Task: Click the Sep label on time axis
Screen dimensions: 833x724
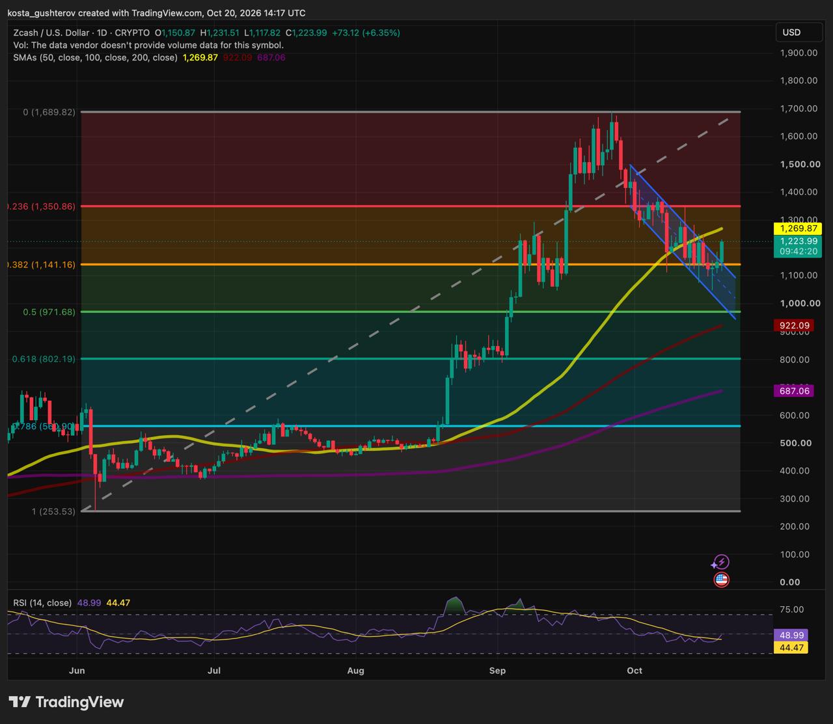Action: click(x=497, y=670)
